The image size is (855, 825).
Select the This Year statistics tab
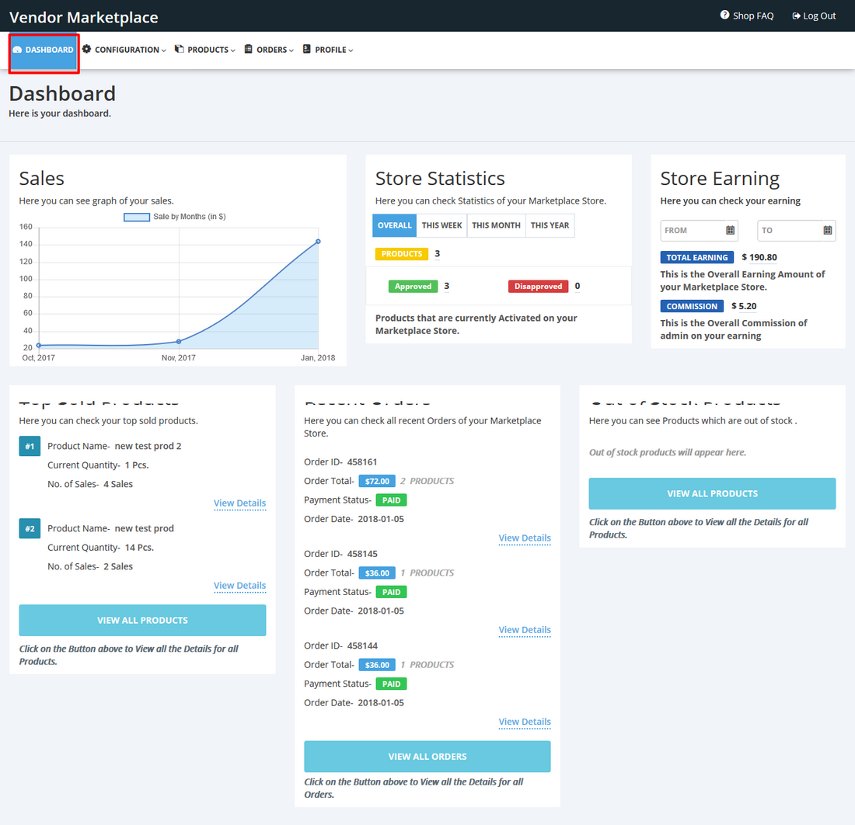(x=550, y=225)
